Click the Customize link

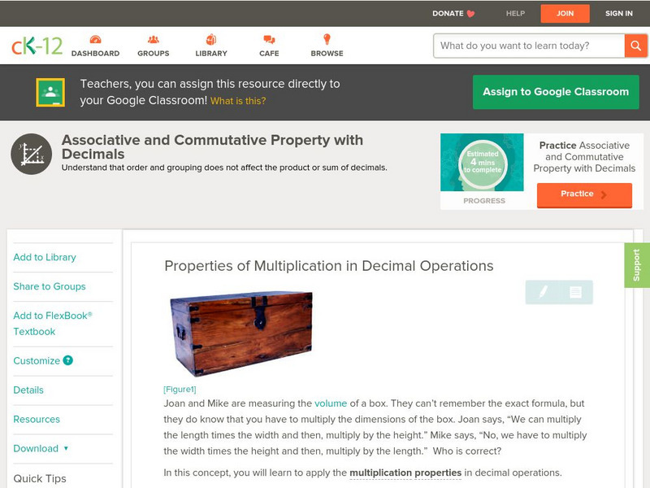pyautogui.click(x=37, y=360)
